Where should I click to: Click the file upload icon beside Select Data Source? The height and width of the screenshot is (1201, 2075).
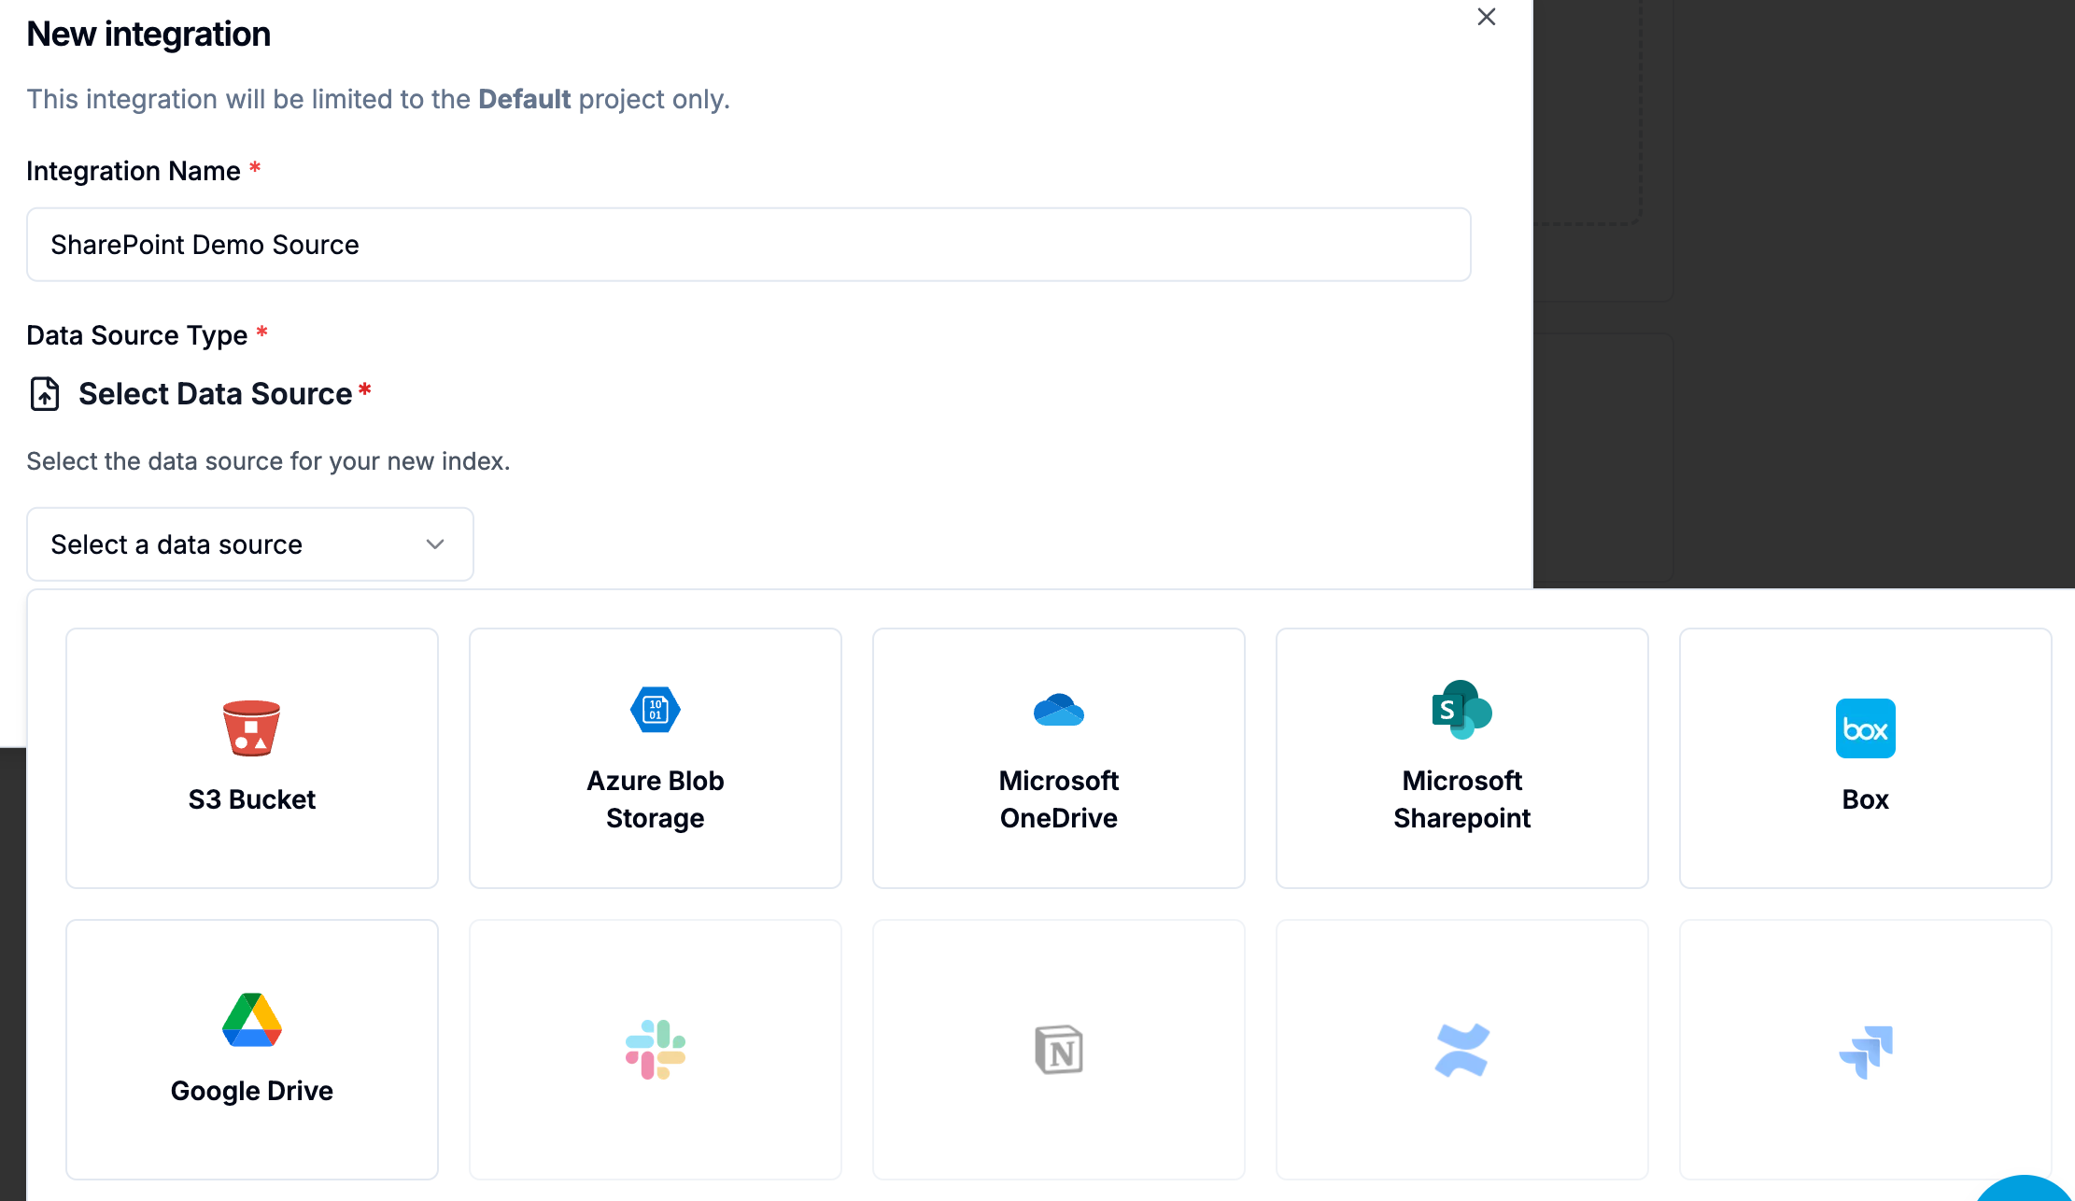[x=45, y=394]
